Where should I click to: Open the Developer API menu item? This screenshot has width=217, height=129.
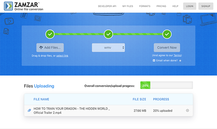(x=107, y=6)
